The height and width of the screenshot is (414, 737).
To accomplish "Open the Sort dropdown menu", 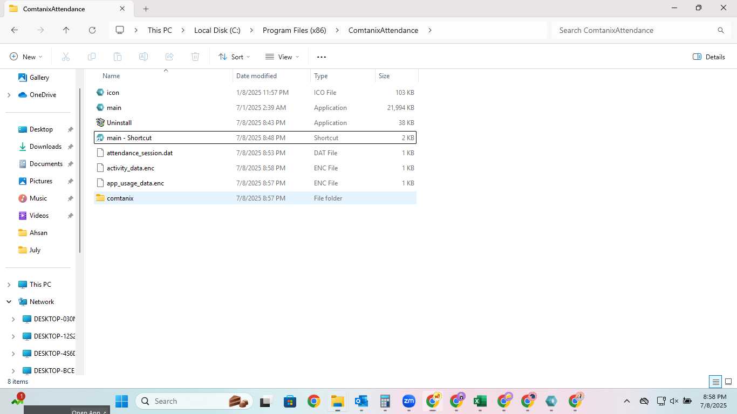I will tap(234, 57).
